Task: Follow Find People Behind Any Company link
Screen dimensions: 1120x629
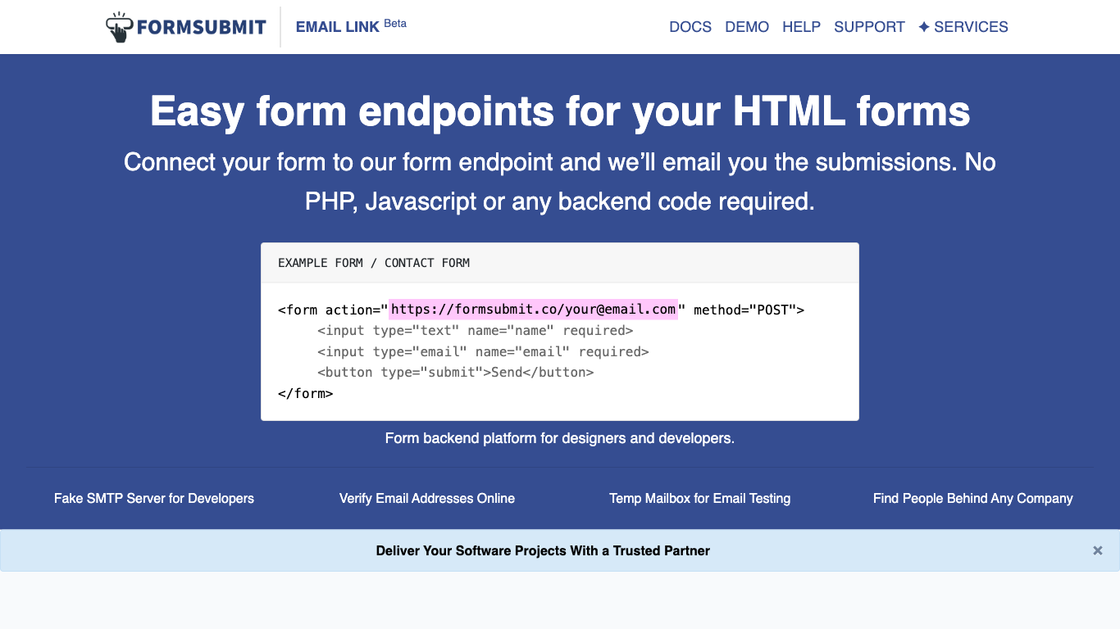Action: [973, 498]
